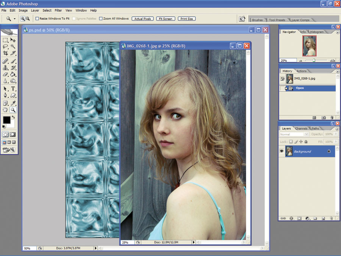341x256 pixels.
Task: Open the Layers panel options menu arrow
Action: pyautogui.click(x=337, y=129)
